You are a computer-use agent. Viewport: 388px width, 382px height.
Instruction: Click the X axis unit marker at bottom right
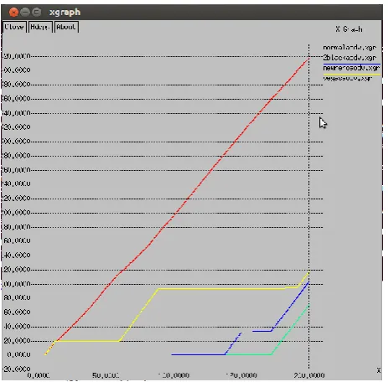click(x=379, y=370)
